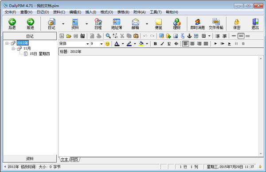The image size is (266, 172).
Task: Toggle left text alignment
Action: coord(185,44)
